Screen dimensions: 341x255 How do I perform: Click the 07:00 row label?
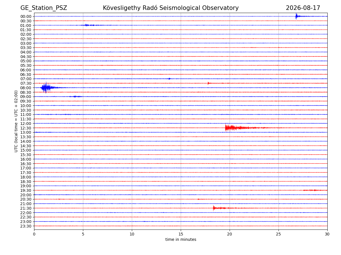click(x=26, y=79)
